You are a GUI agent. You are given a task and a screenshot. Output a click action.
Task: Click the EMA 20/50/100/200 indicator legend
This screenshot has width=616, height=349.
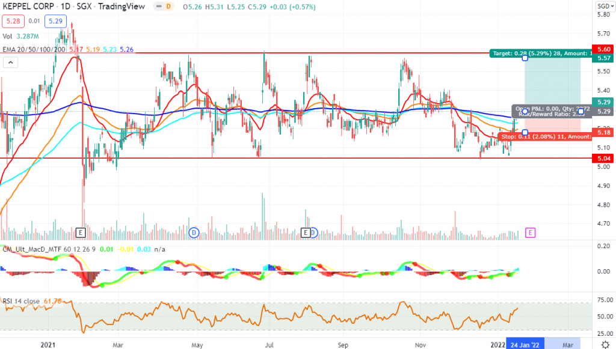pyautogui.click(x=34, y=50)
